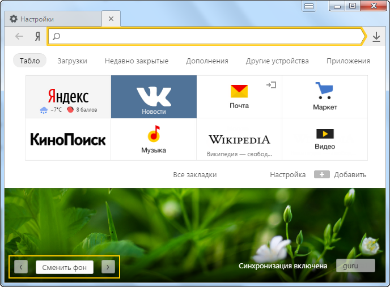
Task: Open the VK Новости tile
Action: [x=154, y=97]
